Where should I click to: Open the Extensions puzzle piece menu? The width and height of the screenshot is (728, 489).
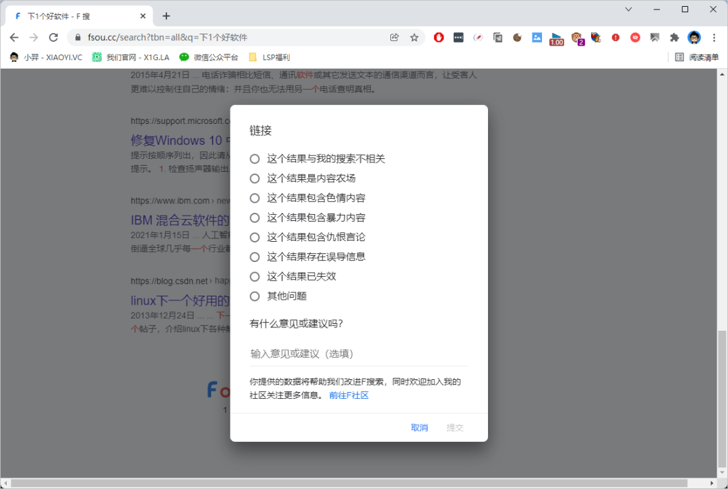pyautogui.click(x=674, y=38)
